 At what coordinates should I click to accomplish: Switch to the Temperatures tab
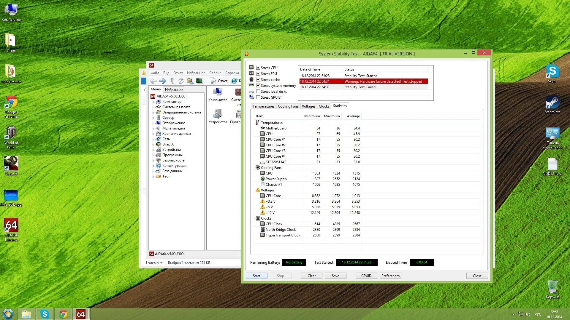pos(263,106)
